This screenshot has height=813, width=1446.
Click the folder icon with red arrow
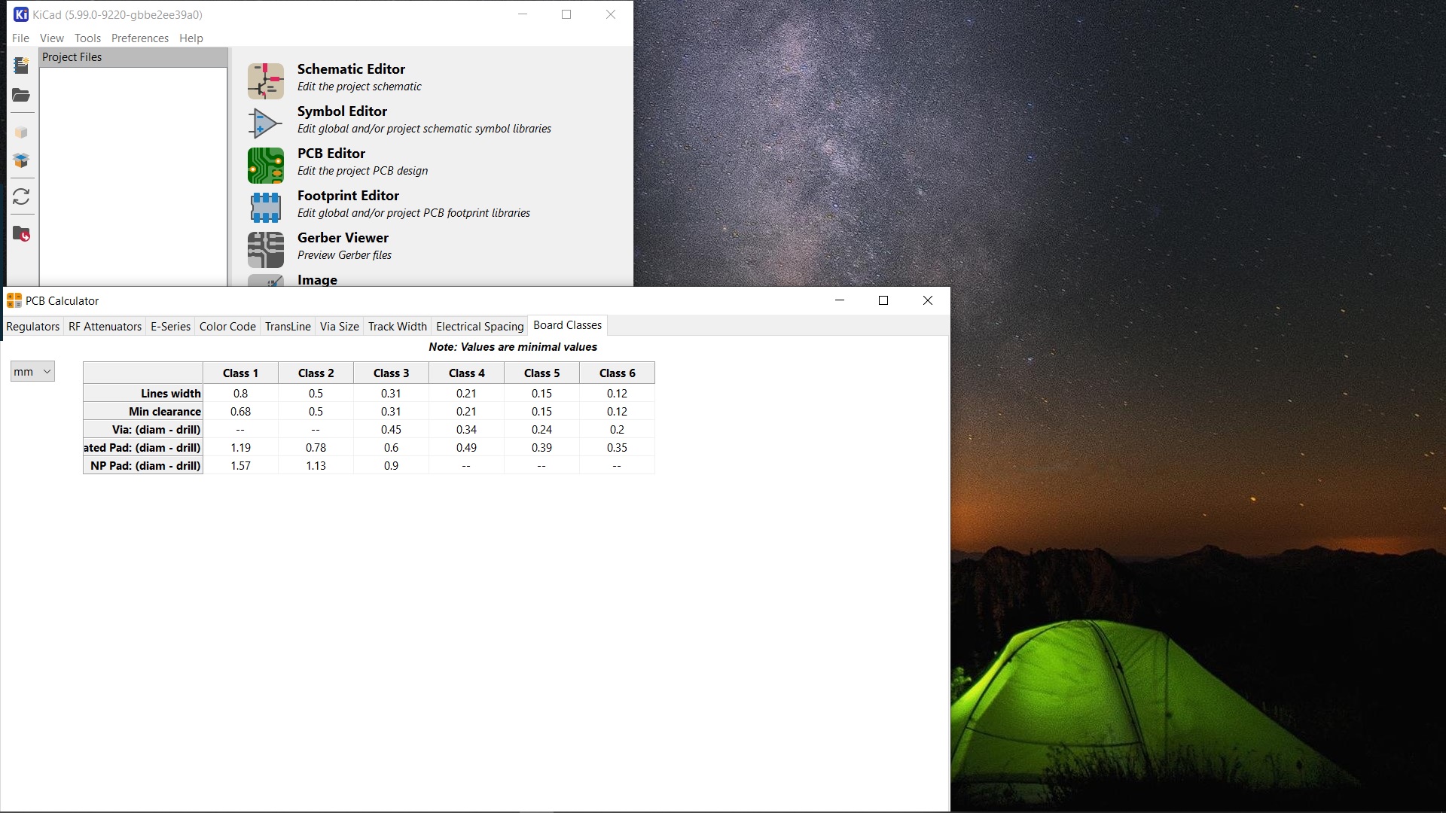point(21,234)
